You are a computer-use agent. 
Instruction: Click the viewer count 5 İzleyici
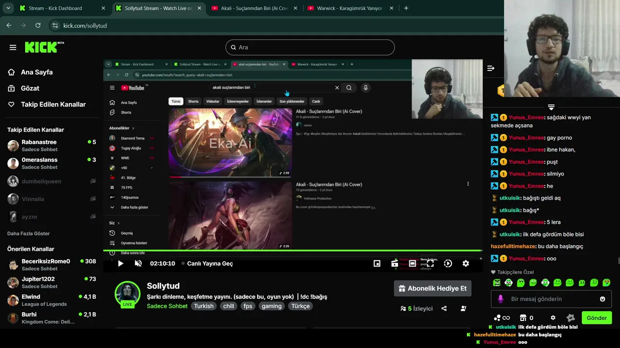point(417,308)
